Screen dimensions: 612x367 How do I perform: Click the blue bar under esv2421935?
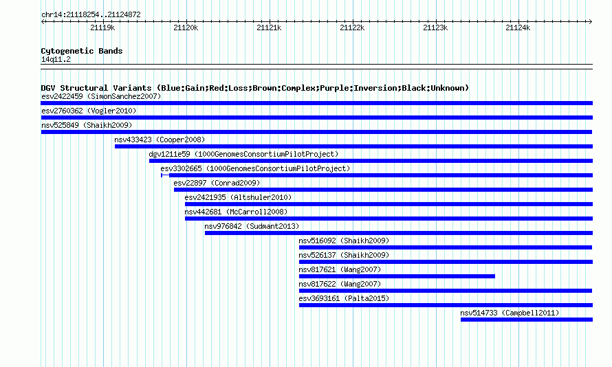click(389, 204)
